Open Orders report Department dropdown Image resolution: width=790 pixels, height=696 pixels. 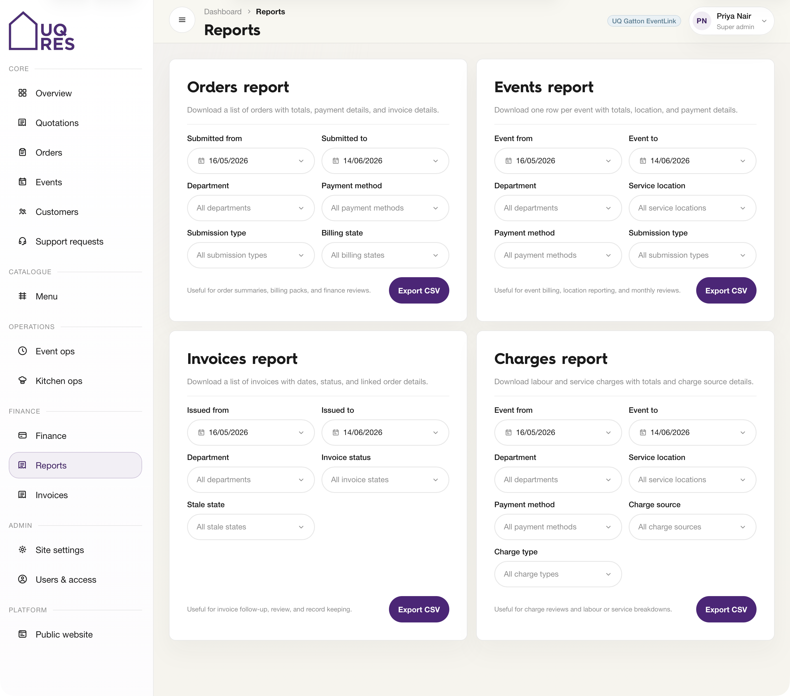(x=251, y=208)
